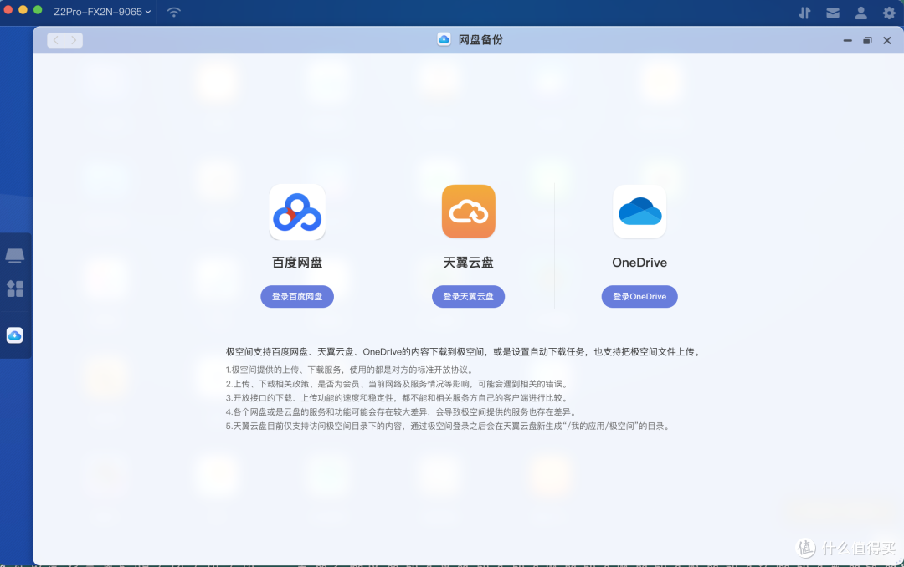Open the Z2Pro-FX2N-9065 device dropdown
Screen dimensions: 904x567
tap(102, 12)
